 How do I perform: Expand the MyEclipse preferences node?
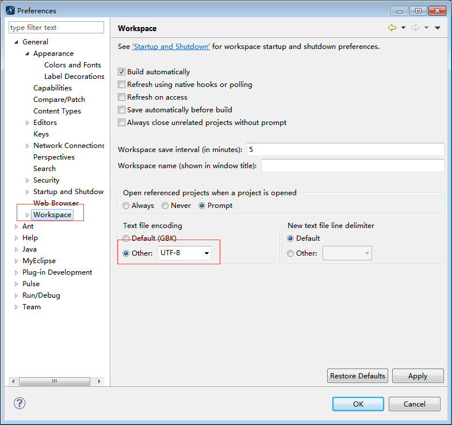(x=17, y=261)
